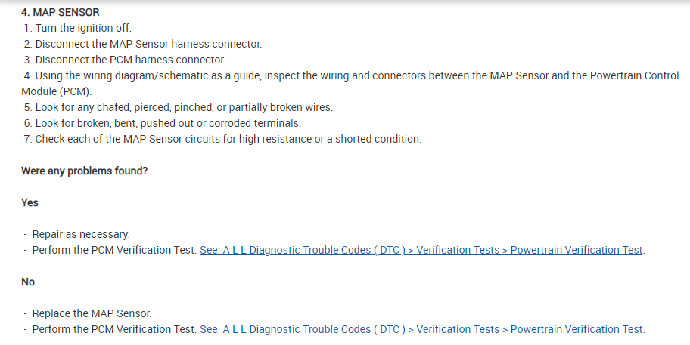
Task: Click the bold "No" answer heading
Action: click(x=28, y=282)
